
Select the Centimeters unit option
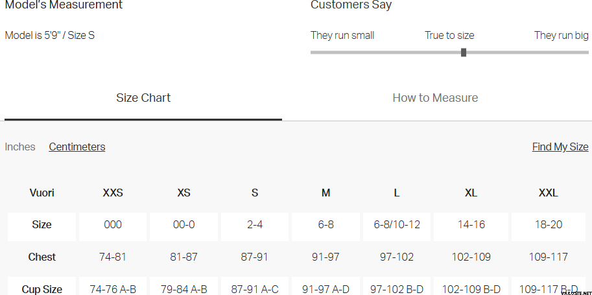[x=77, y=147]
